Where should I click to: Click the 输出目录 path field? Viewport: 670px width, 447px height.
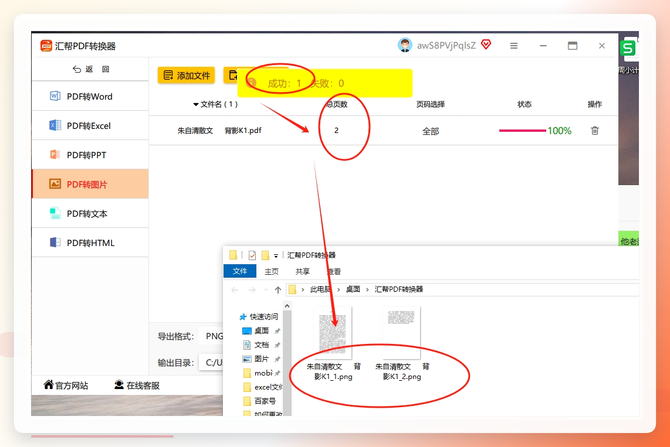[211, 363]
